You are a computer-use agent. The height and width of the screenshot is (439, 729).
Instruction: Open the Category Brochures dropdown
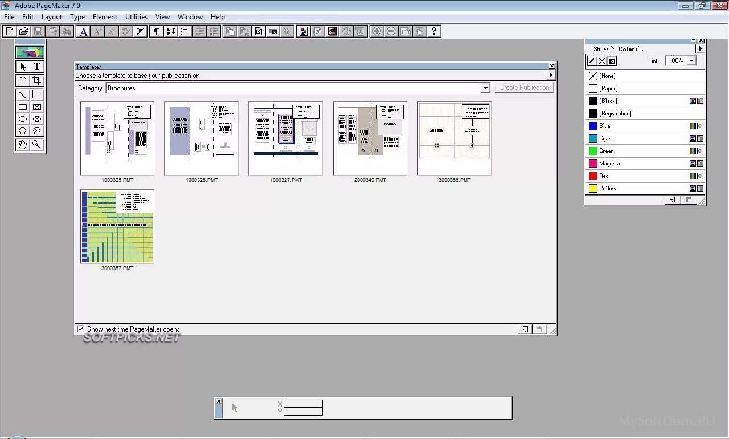click(485, 88)
